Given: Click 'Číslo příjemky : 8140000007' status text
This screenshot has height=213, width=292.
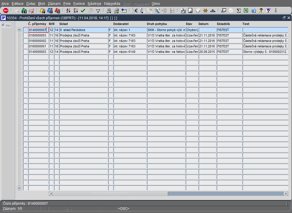Looking at the screenshot, I should pyautogui.click(x=25, y=204).
